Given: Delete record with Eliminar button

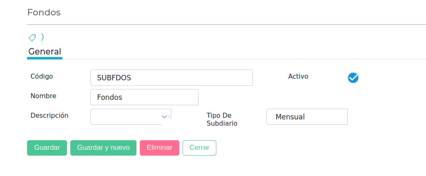Looking at the screenshot, I should tap(159, 148).
